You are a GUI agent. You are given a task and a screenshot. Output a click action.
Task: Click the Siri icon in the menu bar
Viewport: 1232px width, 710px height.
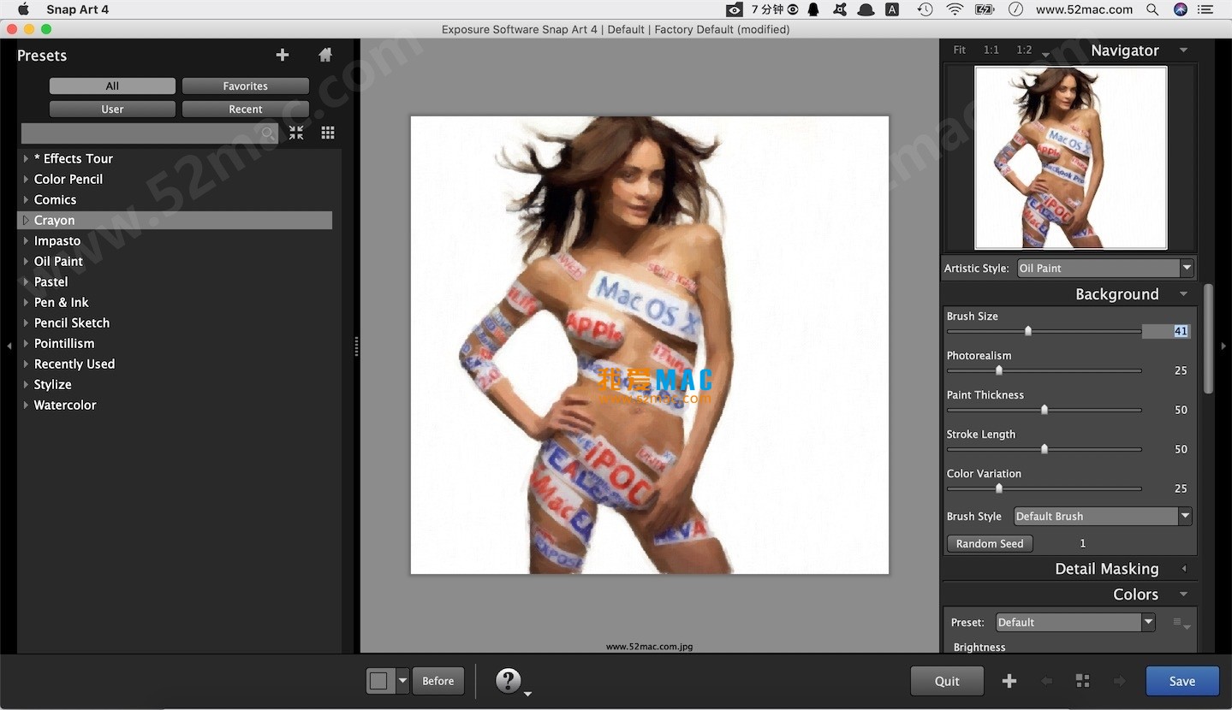(x=1181, y=9)
